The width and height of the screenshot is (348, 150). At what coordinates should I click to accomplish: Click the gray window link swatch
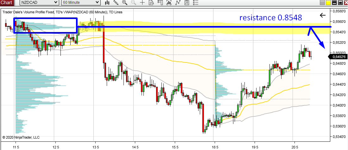pos(322,3)
